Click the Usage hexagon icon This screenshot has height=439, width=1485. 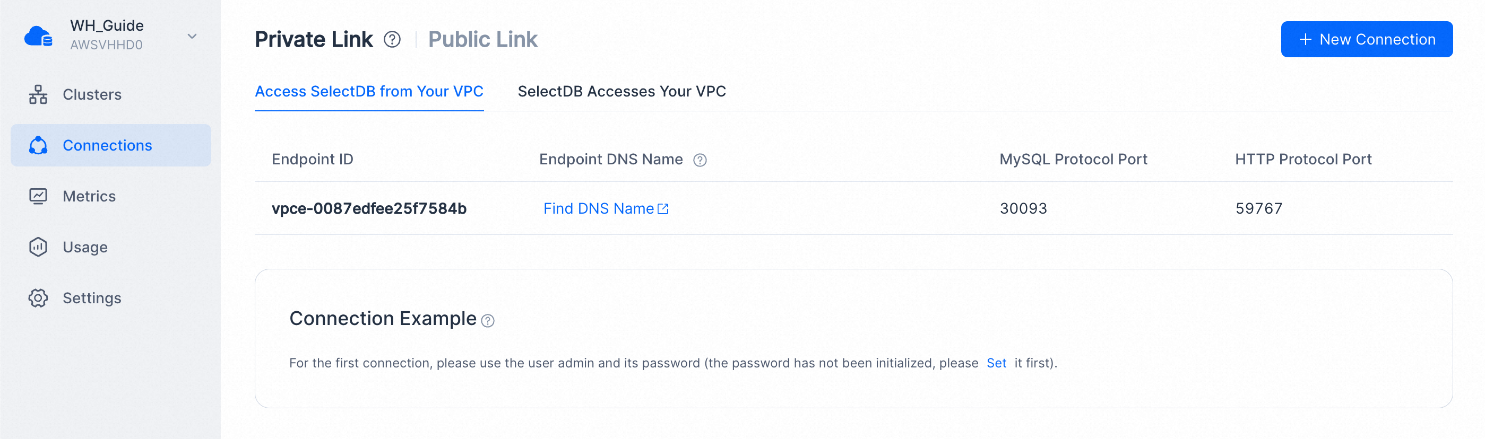click(38, 247)
